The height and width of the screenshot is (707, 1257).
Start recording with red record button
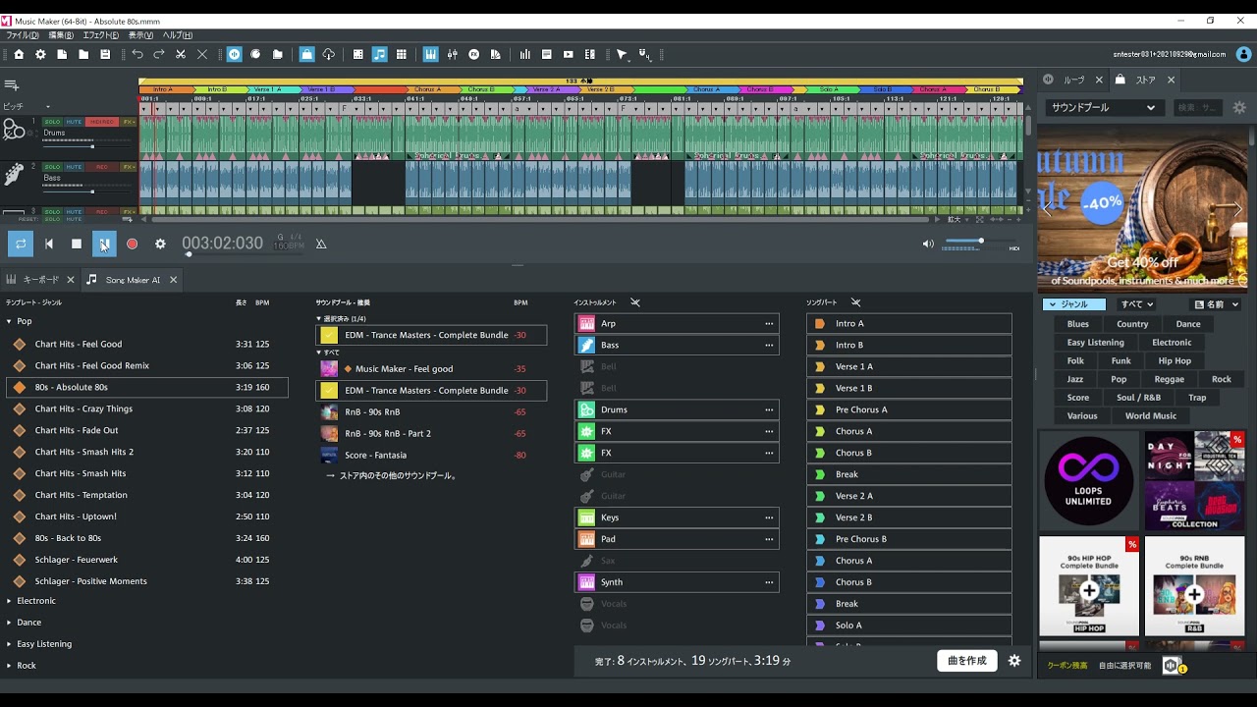pyautogui.click(x=132, y=244)
